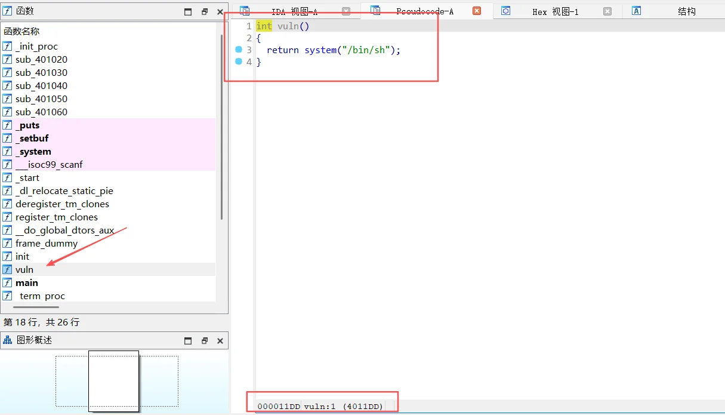Maximize the graph overview panel
The height and width of the screenshot is (415, 725).
(188, 341)
